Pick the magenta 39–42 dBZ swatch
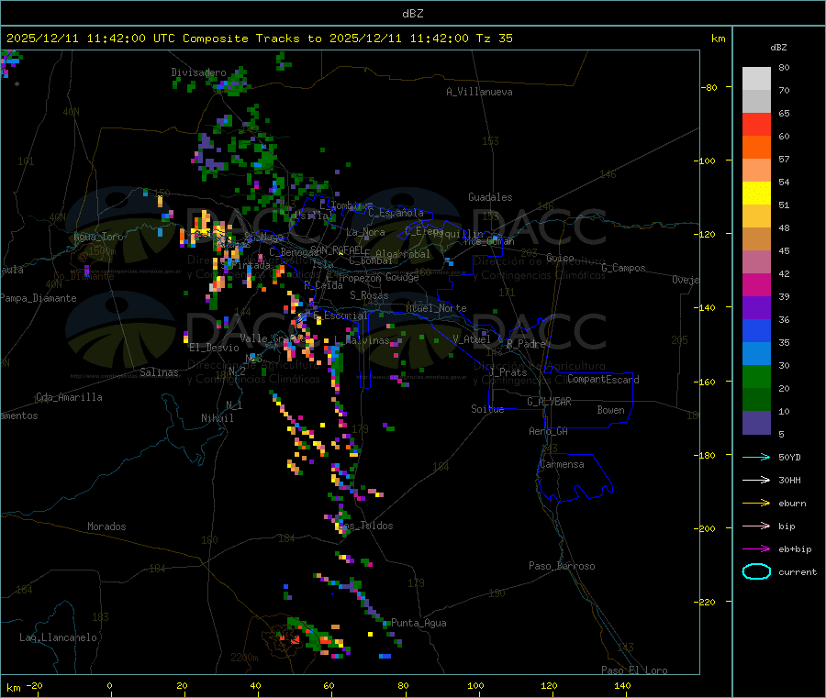This screenshot has width=826, height=698. [x=756, y=285]
